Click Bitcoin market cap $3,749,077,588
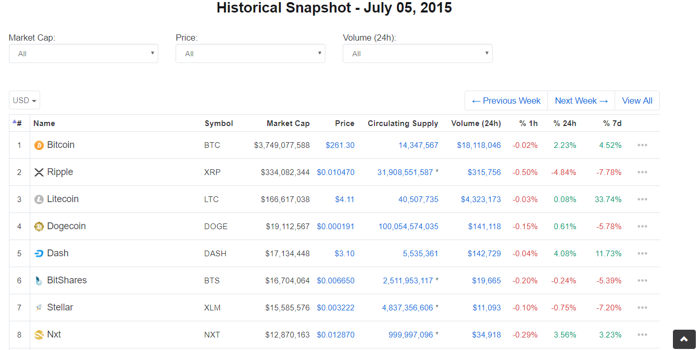Viewport: 700px width, 350px height. click(x=282, y=145)
